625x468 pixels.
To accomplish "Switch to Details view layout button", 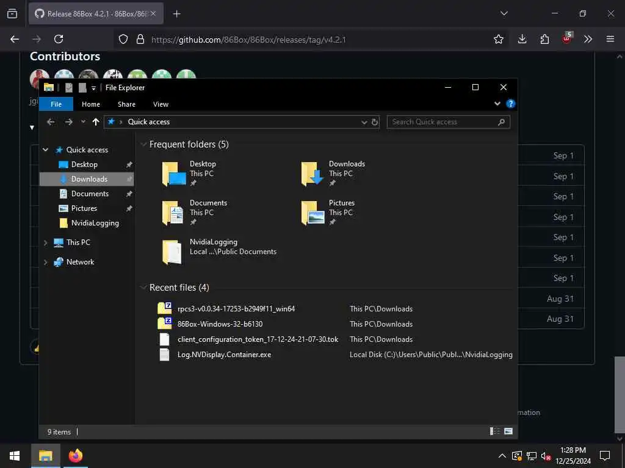I will click(x=494, y=431).
